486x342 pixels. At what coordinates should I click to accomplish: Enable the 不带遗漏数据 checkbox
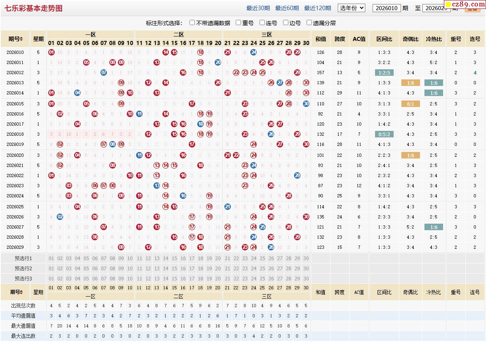click(192, 23)
